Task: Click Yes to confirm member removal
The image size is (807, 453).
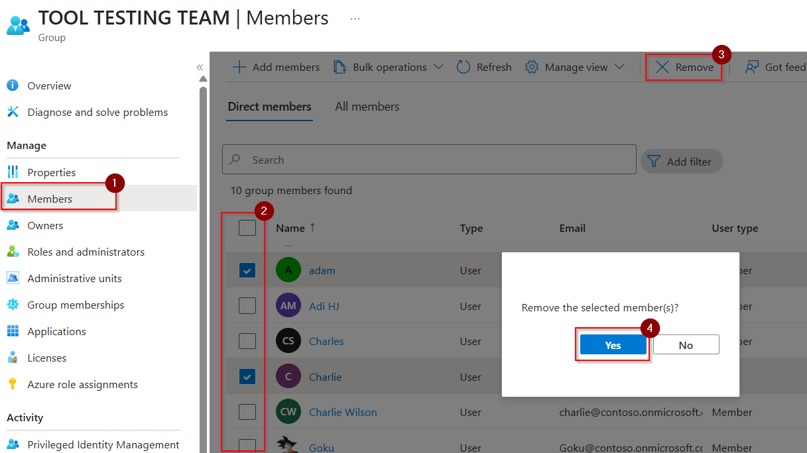Action: 612,344
